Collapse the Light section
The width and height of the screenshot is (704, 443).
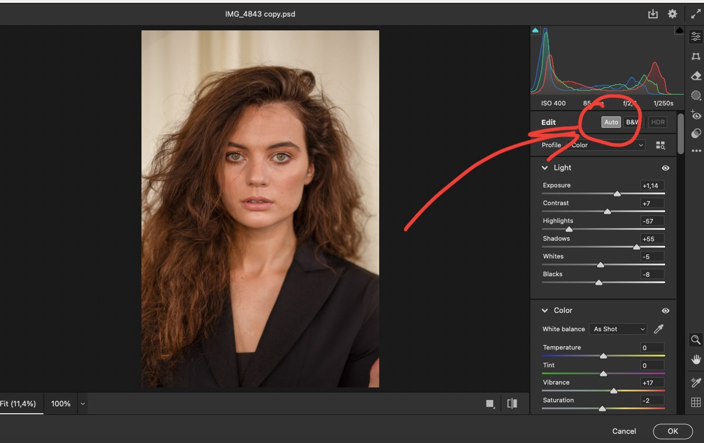[x=544, y=167]
